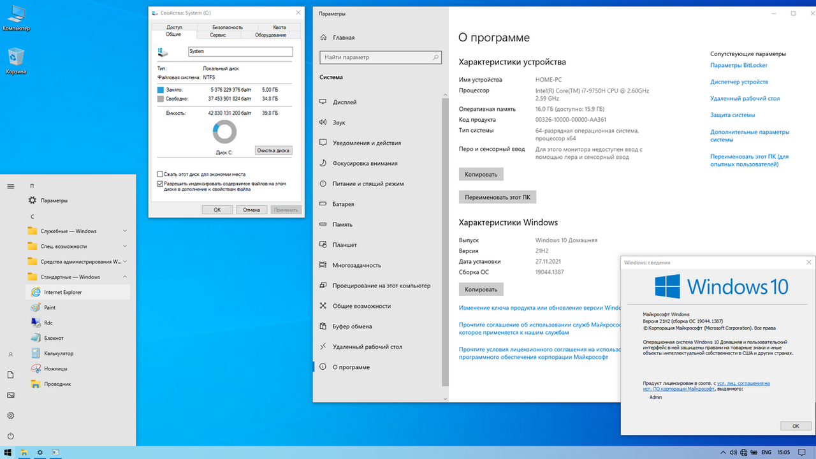Image resolution: width=816 pixels, height=459 pixels.
Task: Click Очистка диска button
Action: pos(273,151)
